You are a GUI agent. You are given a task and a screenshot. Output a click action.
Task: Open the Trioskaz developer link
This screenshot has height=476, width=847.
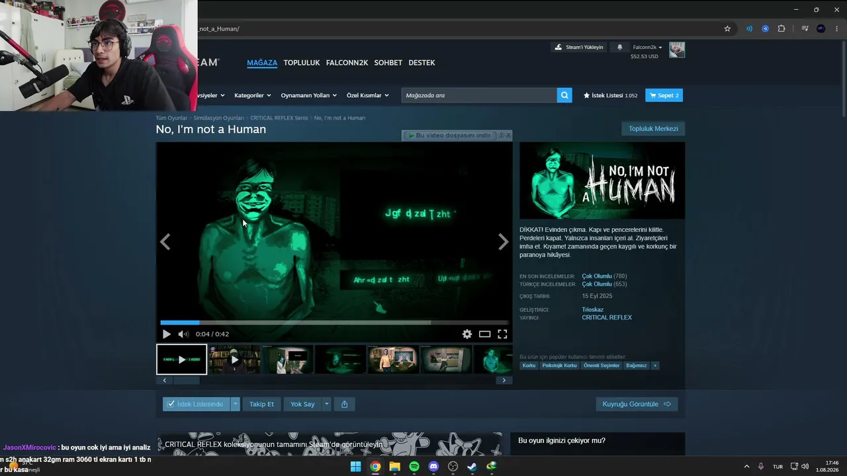tap(593, 309)
